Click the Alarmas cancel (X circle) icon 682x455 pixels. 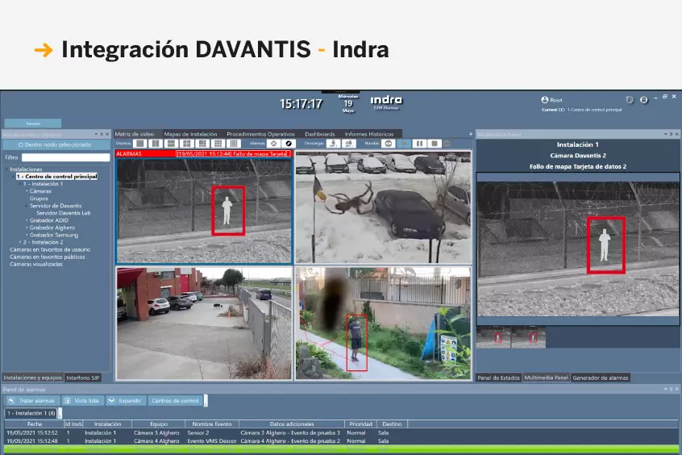tap(273, 144)
